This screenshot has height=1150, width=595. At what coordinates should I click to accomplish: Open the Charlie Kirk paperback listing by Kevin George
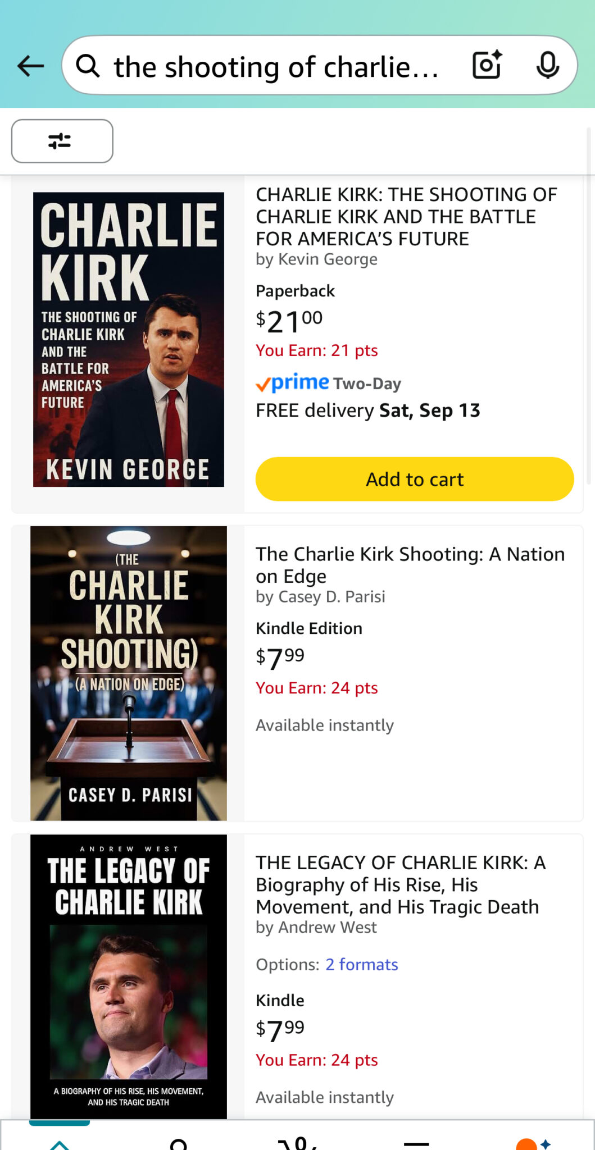click(406, 216)
